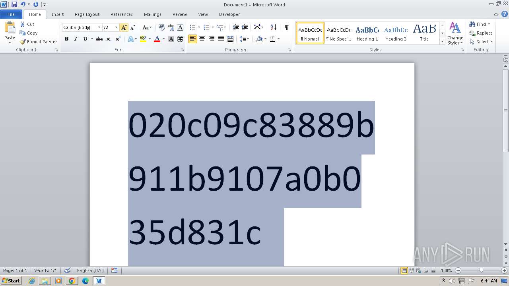The height and width of the screenshot is (286, 509).
Task: Switch to the Insert tab
Action: click(58, 14)
